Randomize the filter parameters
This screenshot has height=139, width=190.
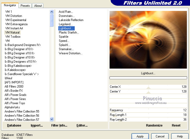click(x=154, y=125)
